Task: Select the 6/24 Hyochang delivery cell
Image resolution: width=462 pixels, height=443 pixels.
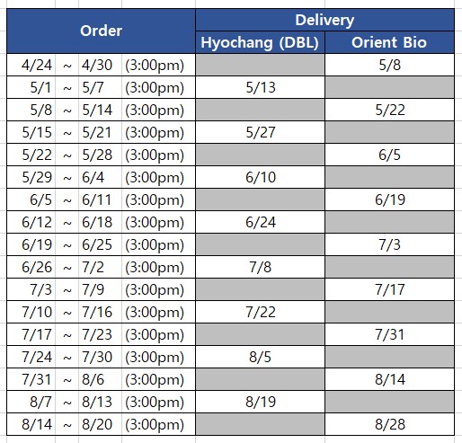Action: [260, 222]
